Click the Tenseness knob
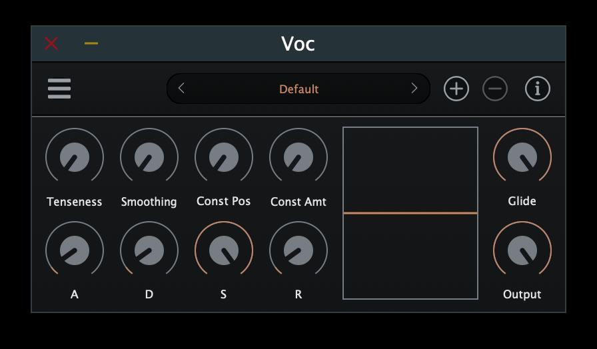The image size is (597, 349). tap(75, 157)
